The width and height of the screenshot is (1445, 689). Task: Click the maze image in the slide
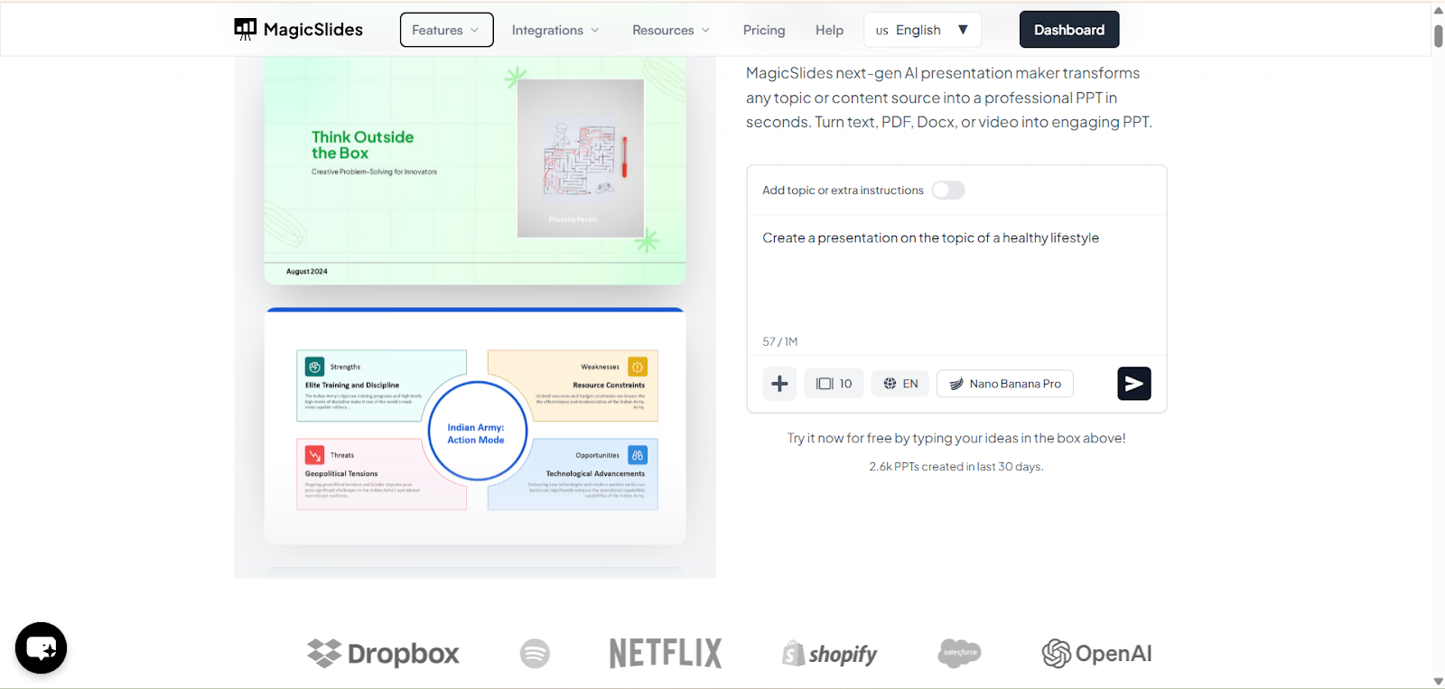[x=581, y=158]
